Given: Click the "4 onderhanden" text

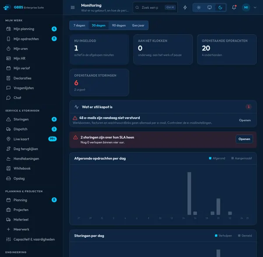Looking at the screenshot, I should [x=212, y=55].
